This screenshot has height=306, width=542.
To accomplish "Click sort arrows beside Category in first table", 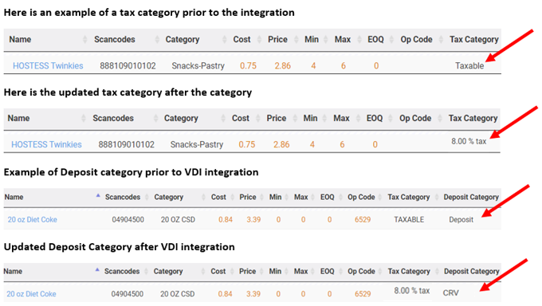I will [x=224, y=39].
